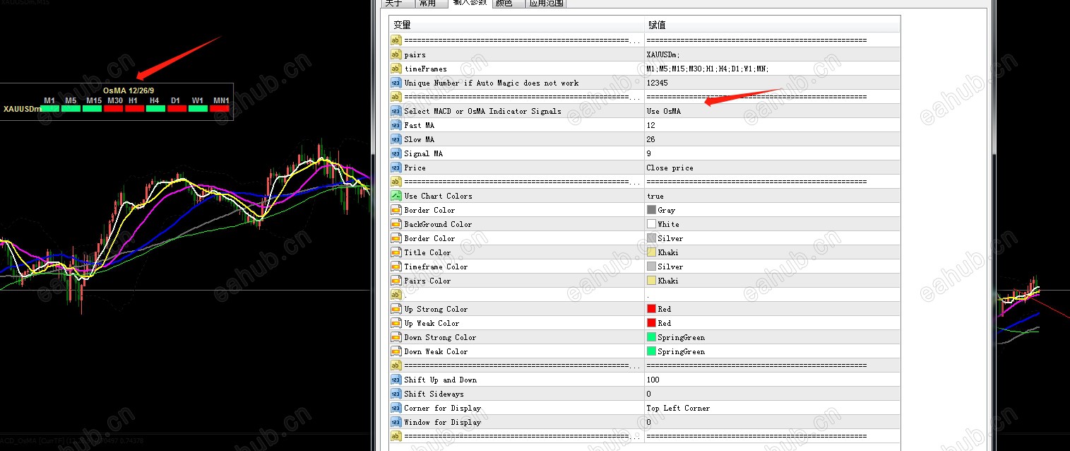The height and width of the screenshot is (451, 1070).
Task: Toggle the Use Chart Colors true value
Action: coord(772,196)
